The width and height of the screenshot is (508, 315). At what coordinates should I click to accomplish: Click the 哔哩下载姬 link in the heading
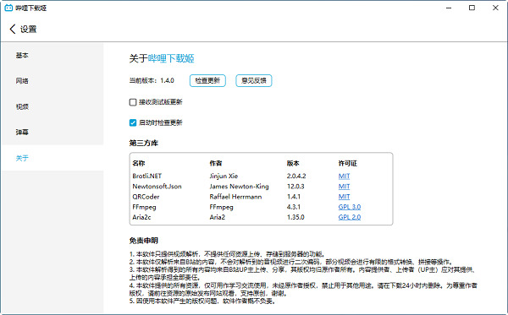(171, 58)
